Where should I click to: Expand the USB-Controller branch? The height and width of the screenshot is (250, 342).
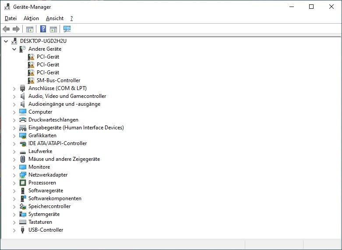[14, 230]
